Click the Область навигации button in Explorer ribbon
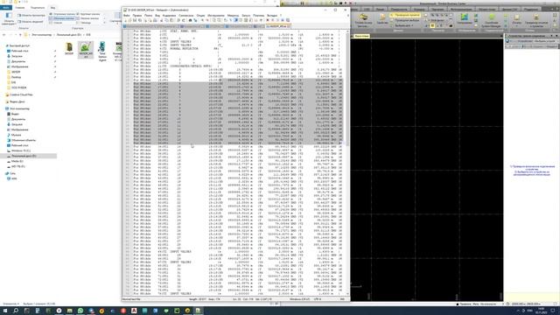Screen dimensions: 560x315 [x=9, y=18]
